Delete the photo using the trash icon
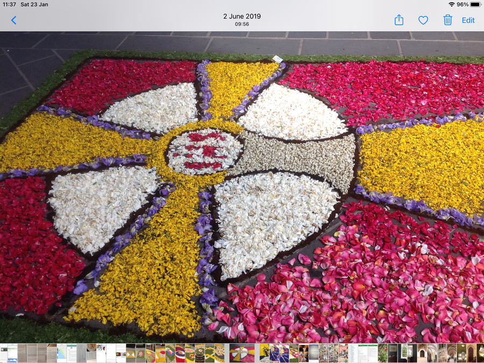This screenshot has height=363, width=484. point(447,20)
